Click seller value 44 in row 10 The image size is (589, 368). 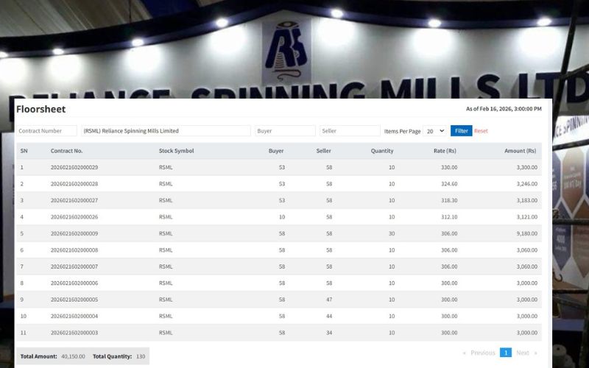[x=329, y=316]
